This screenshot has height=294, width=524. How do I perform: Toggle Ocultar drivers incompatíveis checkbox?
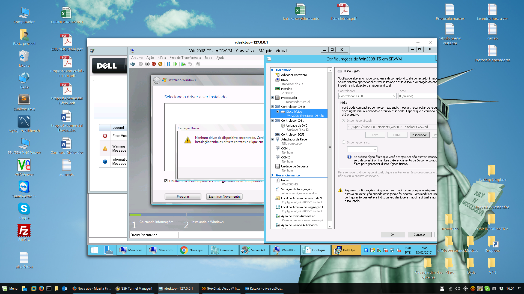tap(166, 181)
